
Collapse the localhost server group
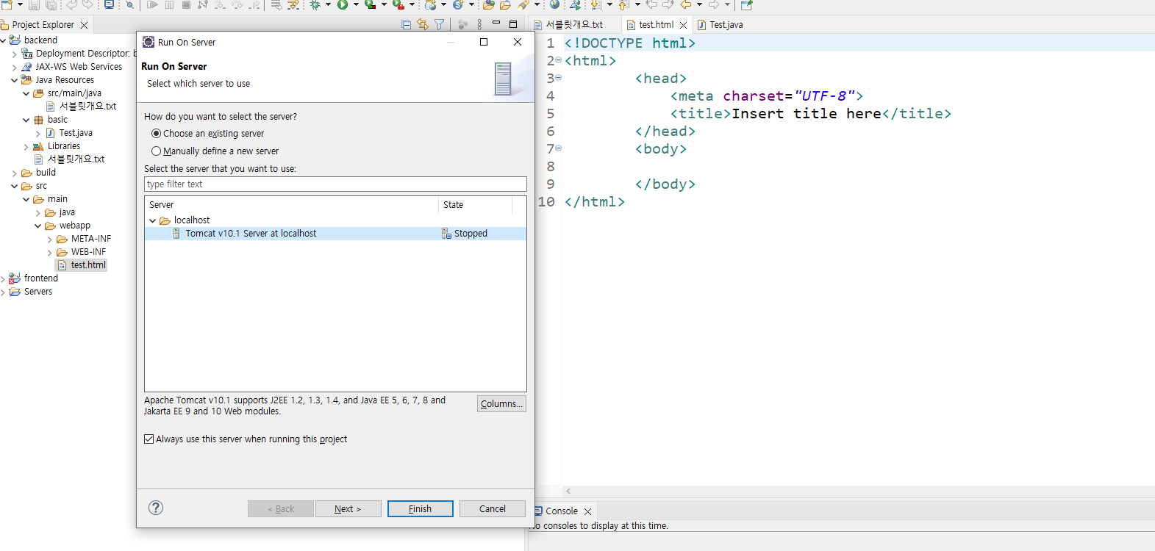coord(153,220)
